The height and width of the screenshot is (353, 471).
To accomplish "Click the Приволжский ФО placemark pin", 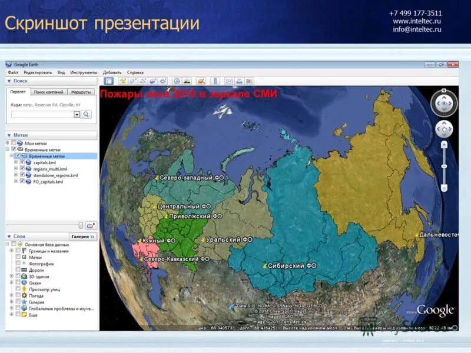I will [x=166, y=217].
